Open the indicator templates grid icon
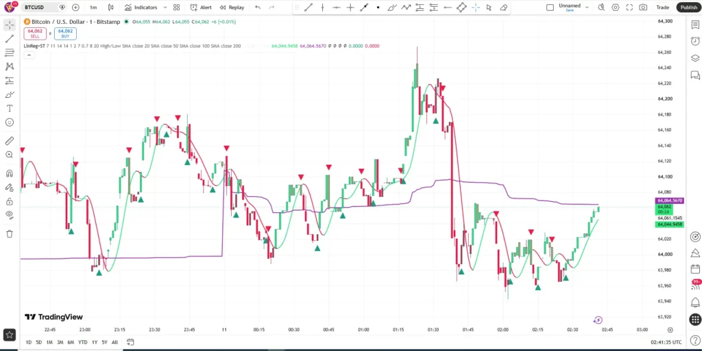 (x=177, y=7)
